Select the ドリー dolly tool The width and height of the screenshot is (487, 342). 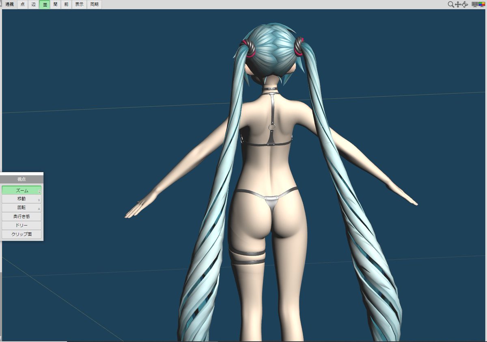(22, 225)
